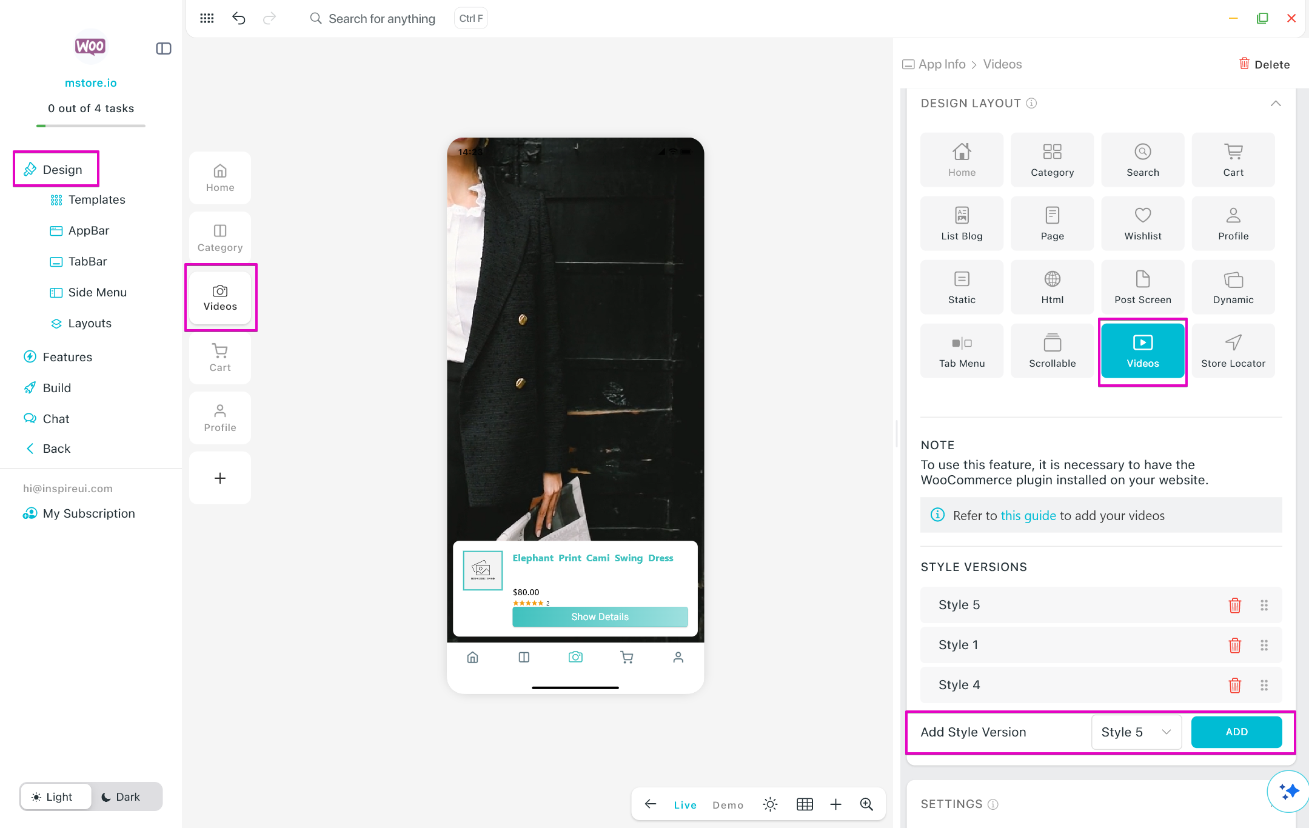Open Templates in the Design menu

[x=96, y=199]
